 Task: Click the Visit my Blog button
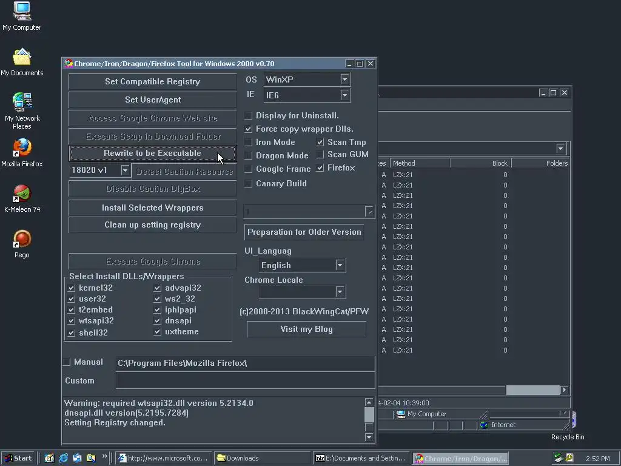pyautogui.click(x=306, y=329)
